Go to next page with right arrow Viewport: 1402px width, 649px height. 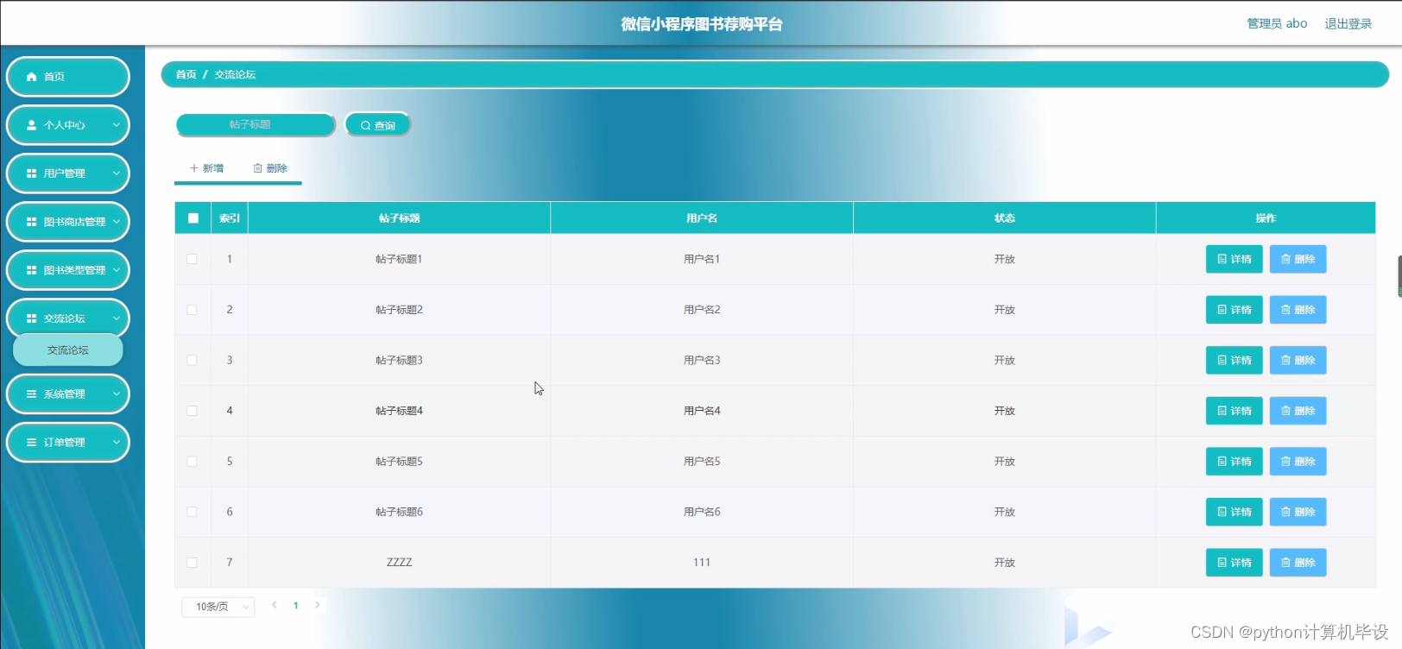click(317, 605)
